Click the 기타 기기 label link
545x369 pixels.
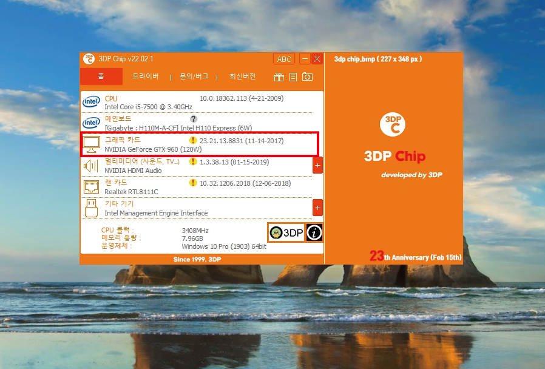coord(119,203)
